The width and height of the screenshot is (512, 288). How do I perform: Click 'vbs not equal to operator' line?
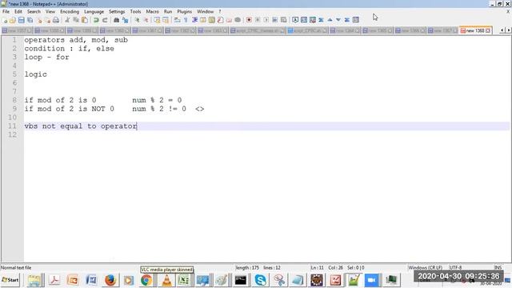coord(81,126)
